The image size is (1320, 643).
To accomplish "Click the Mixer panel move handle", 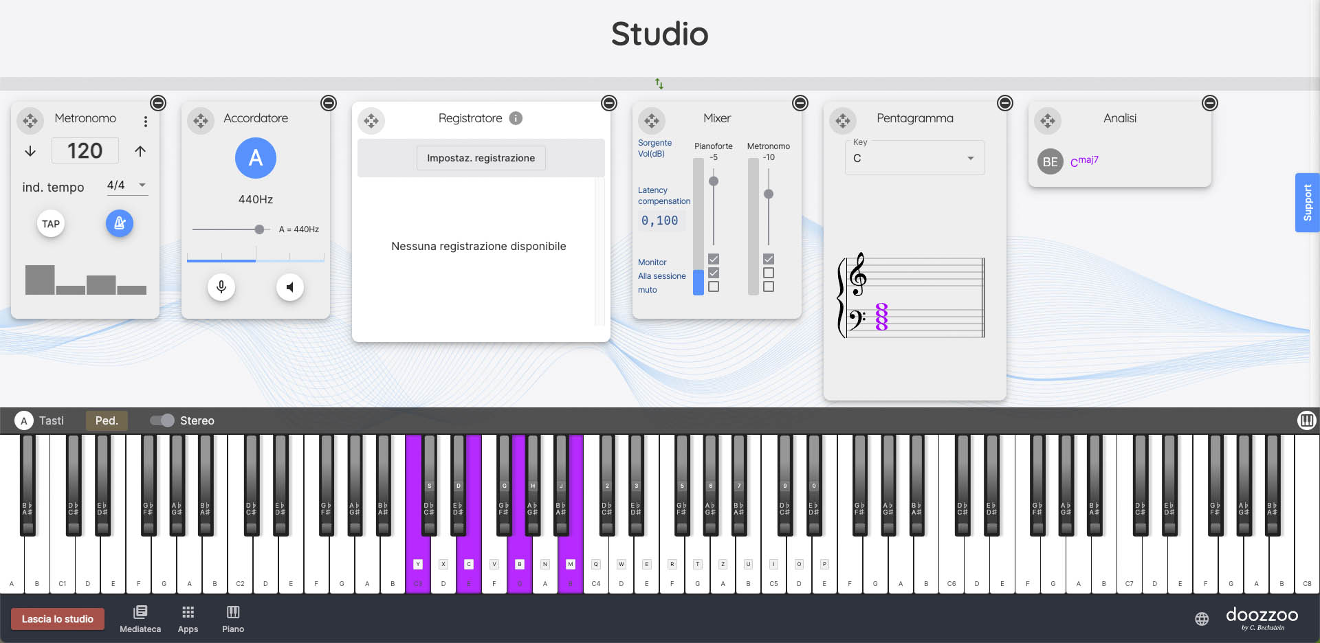I will click(652, 121).
